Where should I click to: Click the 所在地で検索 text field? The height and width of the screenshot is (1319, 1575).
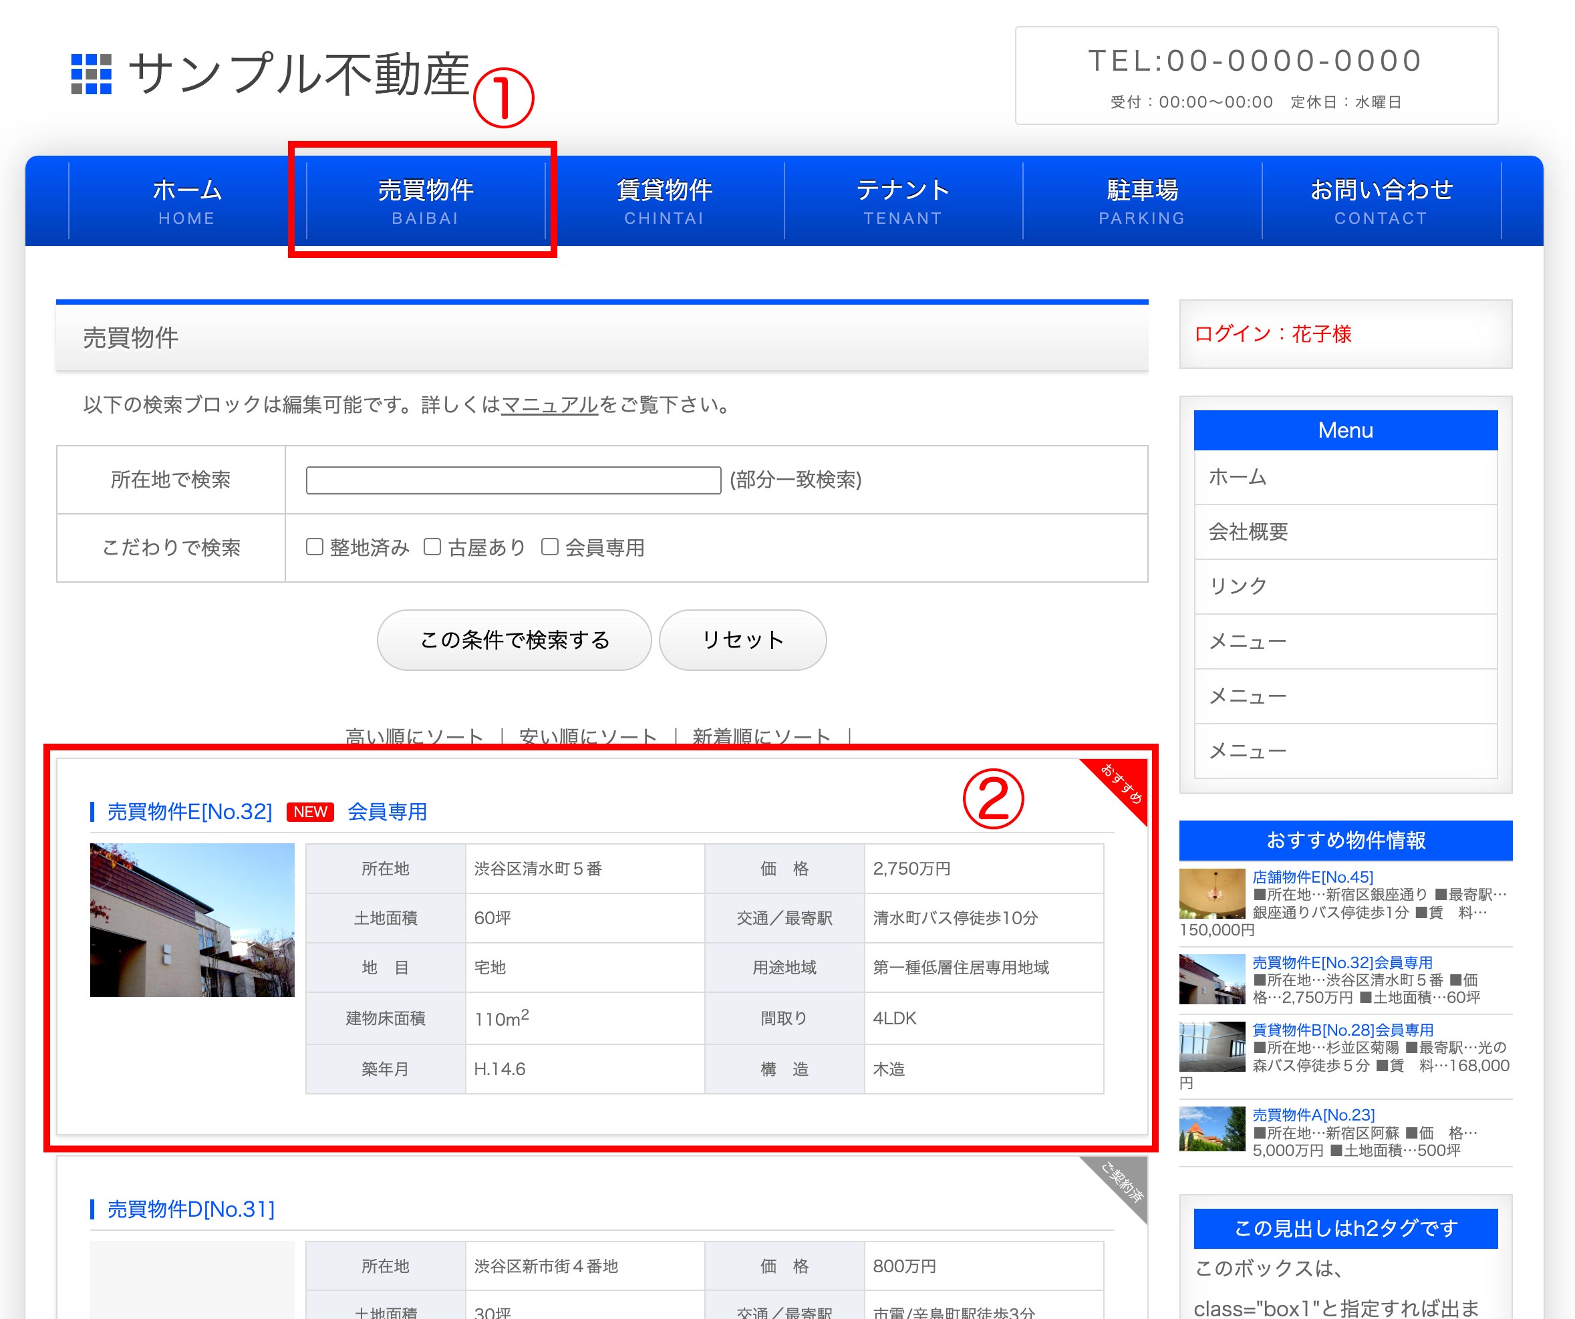(x=513, y=480)
